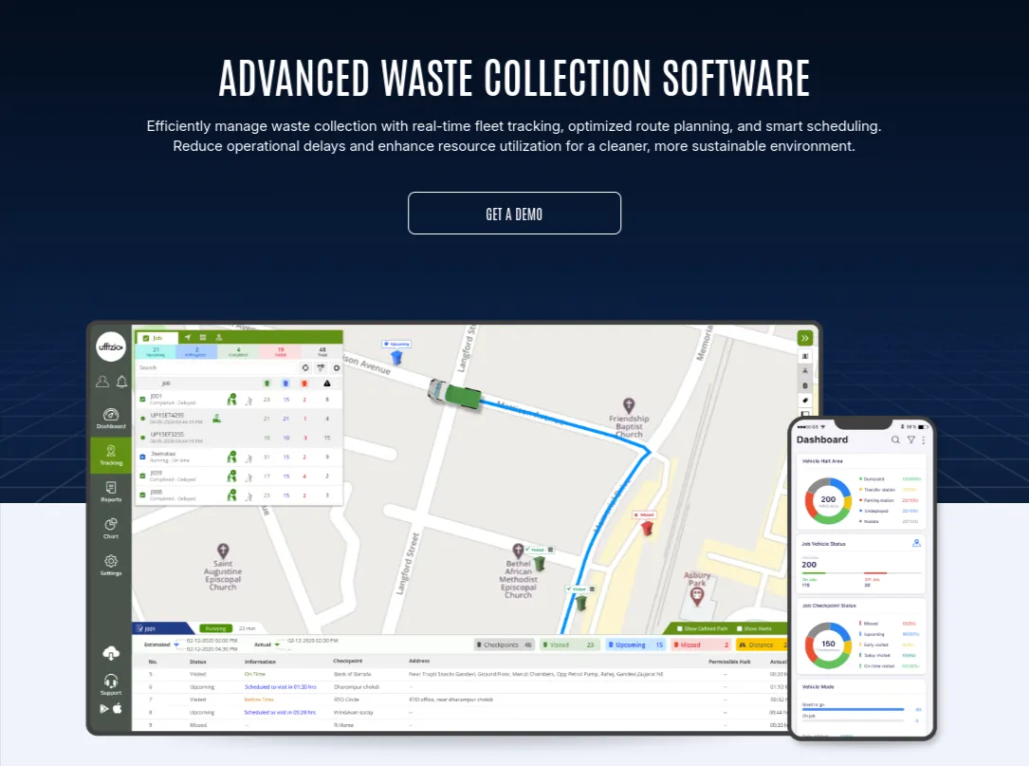
Task: Click the GET A DEMO button
Action: click(x=514, y=213)
